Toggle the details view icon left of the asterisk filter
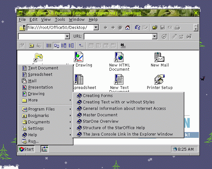Viewport: 212px width, 169px height. [71, 46]
